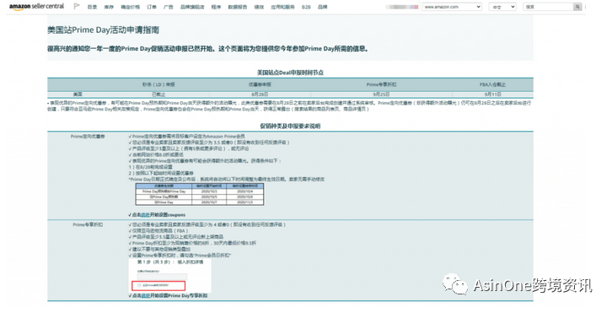Open the 确定价格 menu
Screen dimensions: 612x313
pos(131,7)
